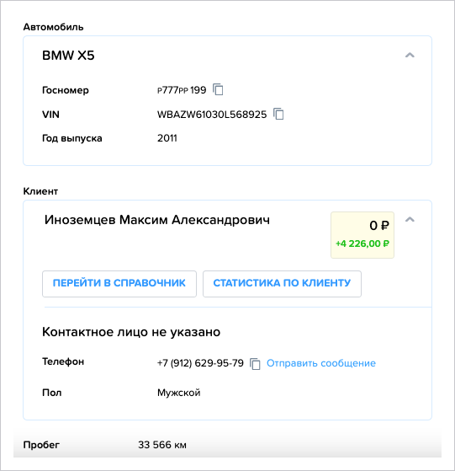The width and height of the screenshot is (455, 471).
Task: Copy the client's phone number
Action: coord(255,364)
